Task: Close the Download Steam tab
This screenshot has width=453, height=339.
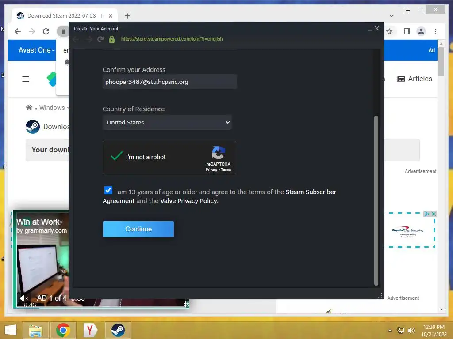Action: pos(110,16)
